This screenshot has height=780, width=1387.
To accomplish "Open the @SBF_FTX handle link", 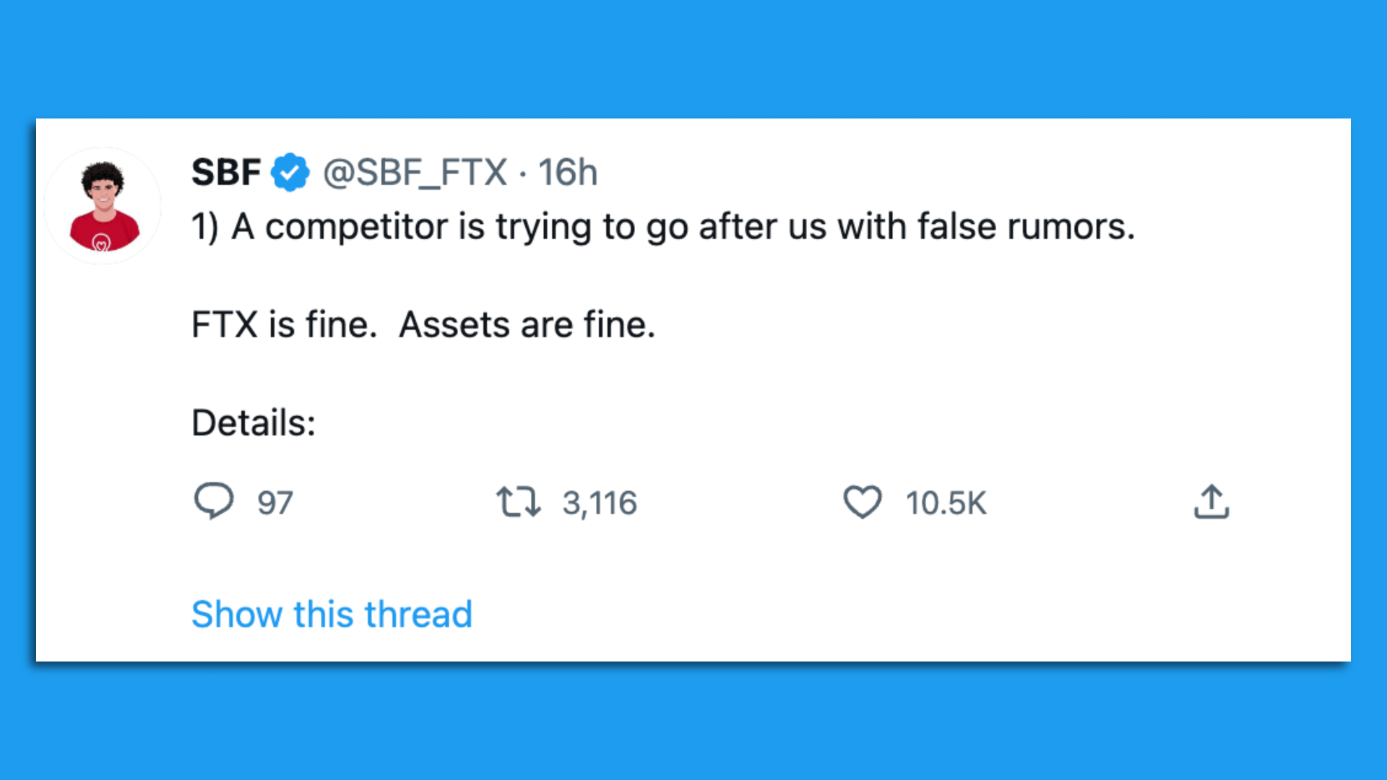I will tap(415, 173).
